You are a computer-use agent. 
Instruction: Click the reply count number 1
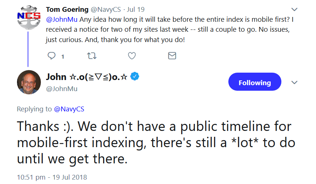(x=63, y=56)
